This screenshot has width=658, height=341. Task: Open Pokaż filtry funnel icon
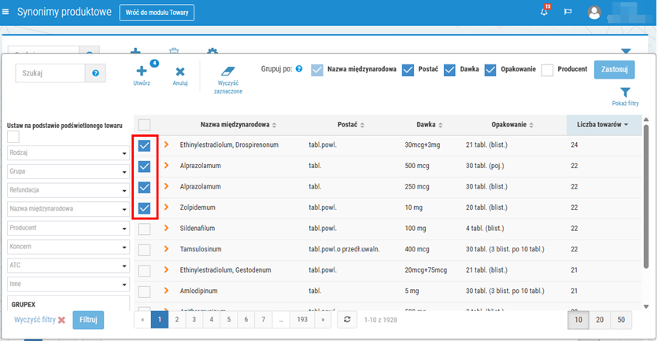(625, 92)
